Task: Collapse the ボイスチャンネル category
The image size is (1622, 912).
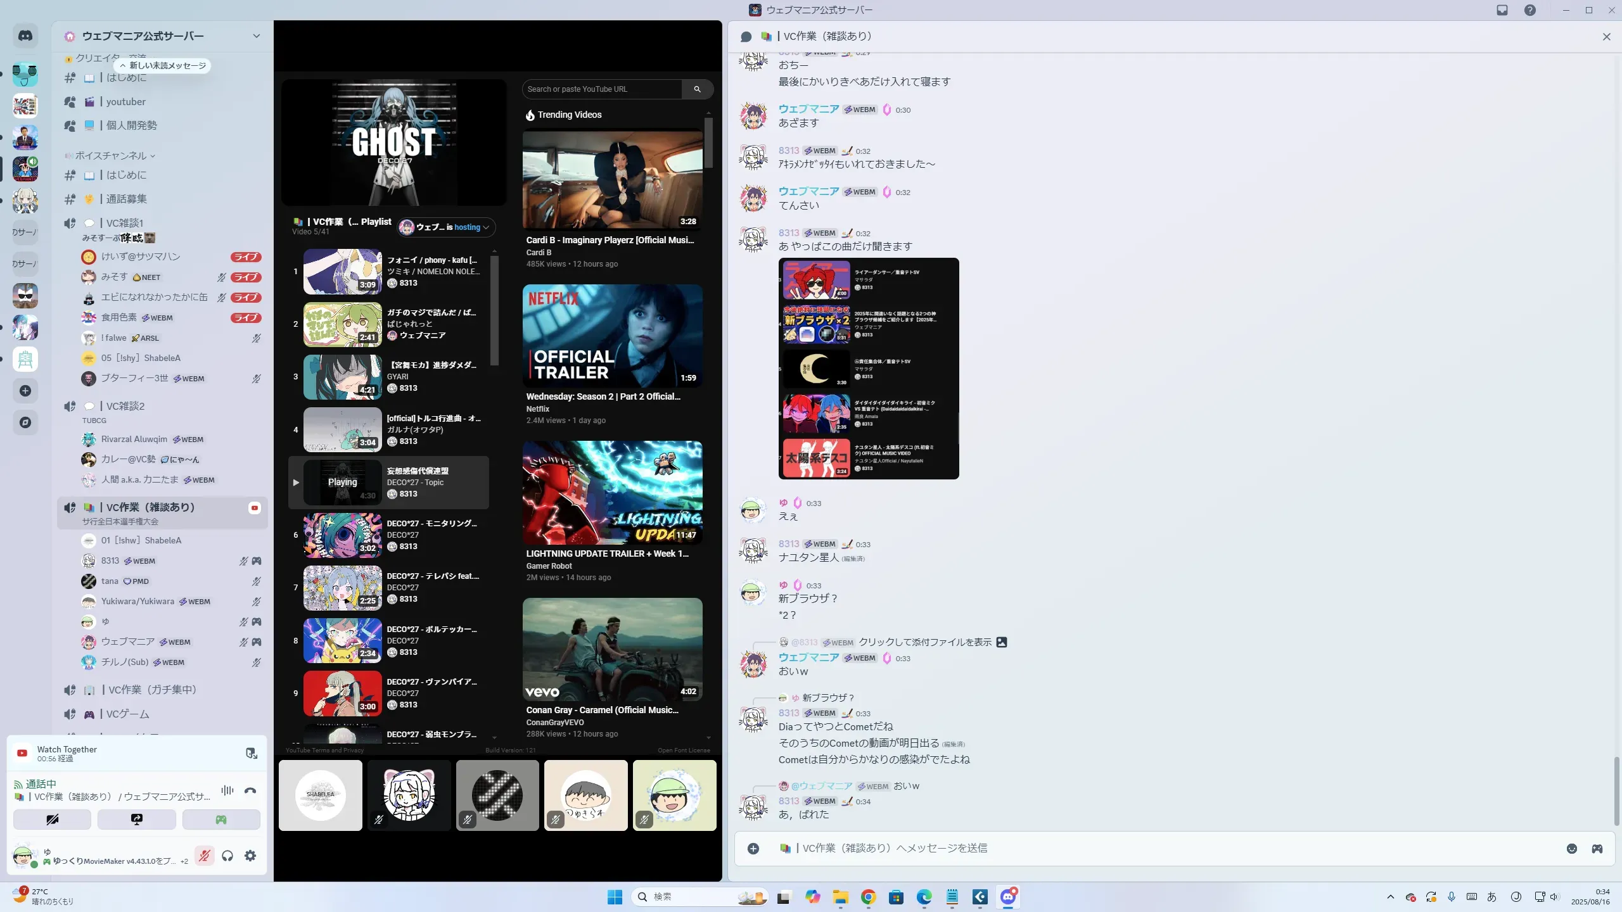Action: pos(111,156)
